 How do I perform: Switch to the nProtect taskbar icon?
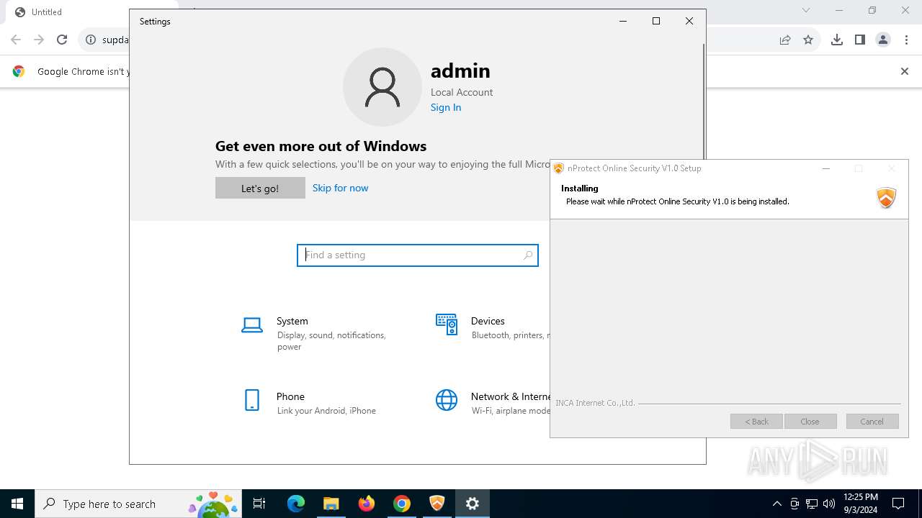click(x=437, y=504)
